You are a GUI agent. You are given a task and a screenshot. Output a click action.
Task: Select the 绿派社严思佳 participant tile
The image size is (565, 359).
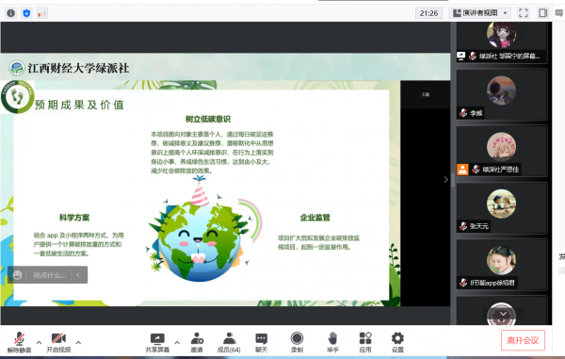point(502,151)
